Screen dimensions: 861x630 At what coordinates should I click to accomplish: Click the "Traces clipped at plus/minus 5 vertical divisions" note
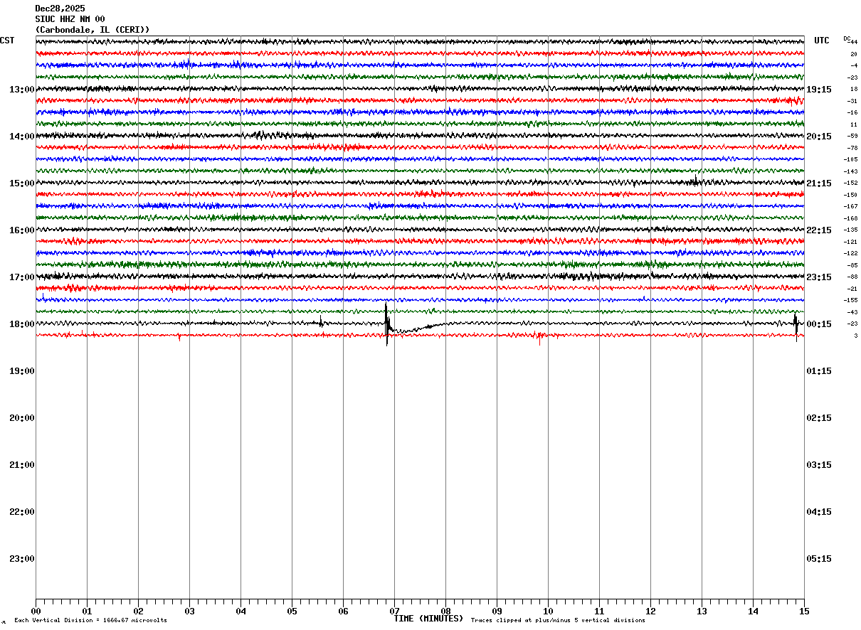pyautogui.click(x=558, y=621)
